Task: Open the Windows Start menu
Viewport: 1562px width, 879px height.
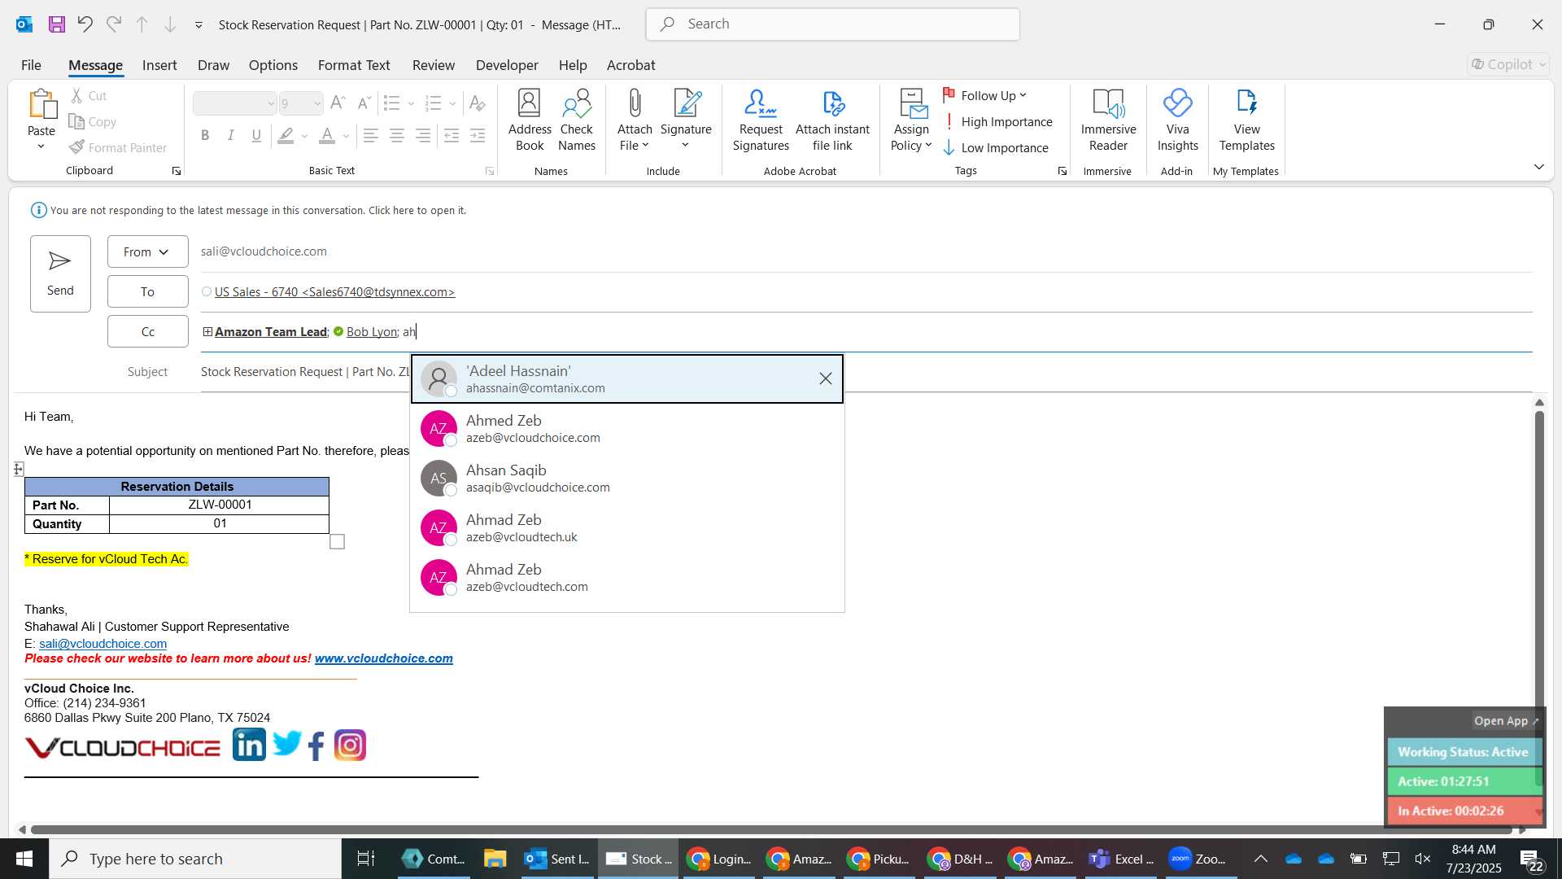Action: (24, 859)
